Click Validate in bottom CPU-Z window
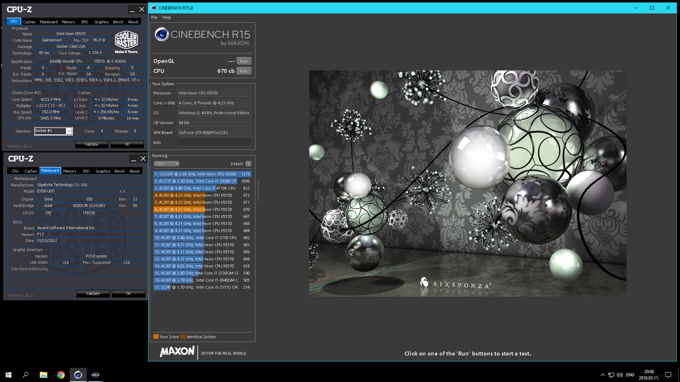 [x=93, y=294]
